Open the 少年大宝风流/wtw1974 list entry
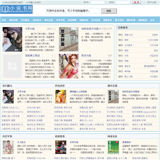160x160 pixels. [x=12, y=112]
